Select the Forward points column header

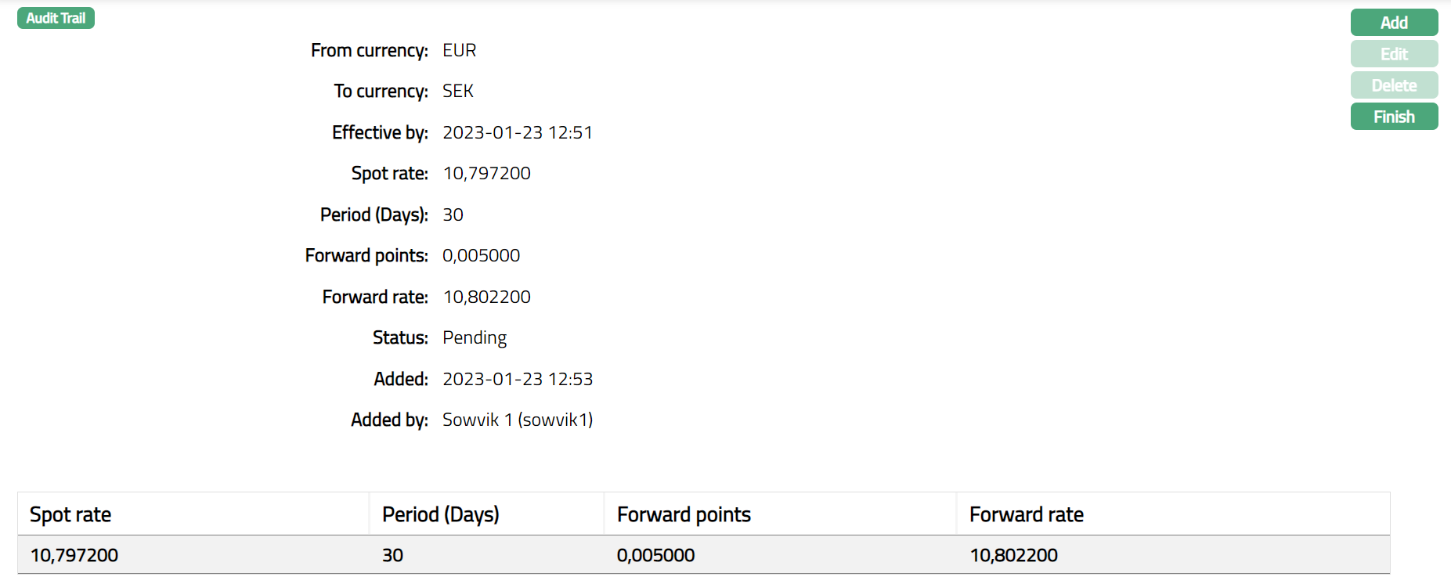[x=684, y=514]
